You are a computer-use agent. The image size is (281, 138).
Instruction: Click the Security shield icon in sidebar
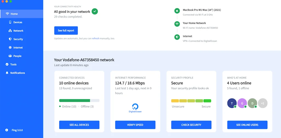pyautogui.click(x=10, y=39)
